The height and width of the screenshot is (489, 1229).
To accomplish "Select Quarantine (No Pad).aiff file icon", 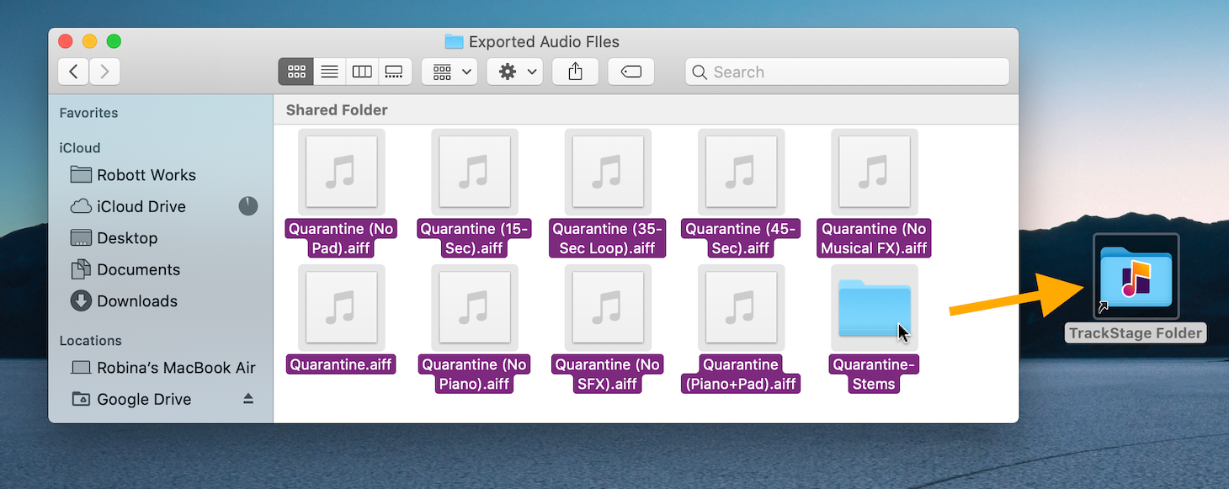I will tap(341, 172).
